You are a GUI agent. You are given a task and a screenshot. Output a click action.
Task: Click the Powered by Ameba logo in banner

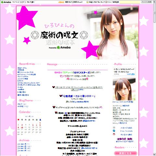60,47
